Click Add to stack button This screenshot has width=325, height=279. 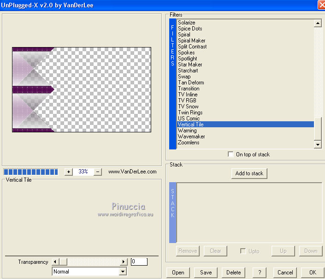(x=249, y=173)
